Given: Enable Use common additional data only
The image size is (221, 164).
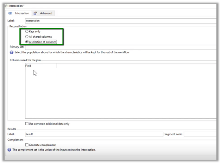Looking at the screenshot, I should tap(27, 124).
